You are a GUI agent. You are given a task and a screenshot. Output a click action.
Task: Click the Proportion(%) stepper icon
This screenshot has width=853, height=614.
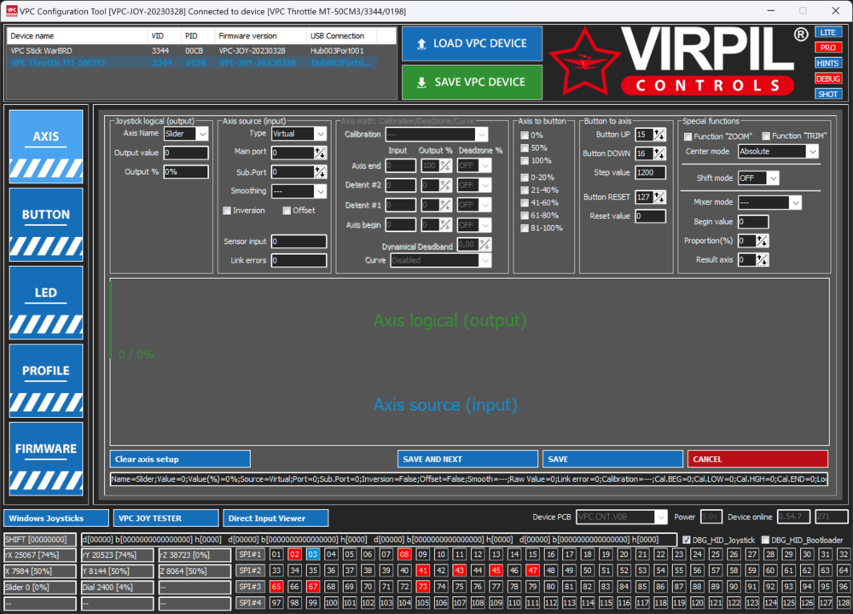[x=762, y=241]
